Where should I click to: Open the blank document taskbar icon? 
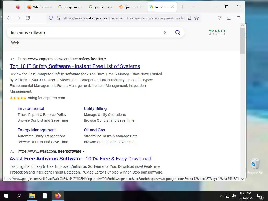coord(45,196)
